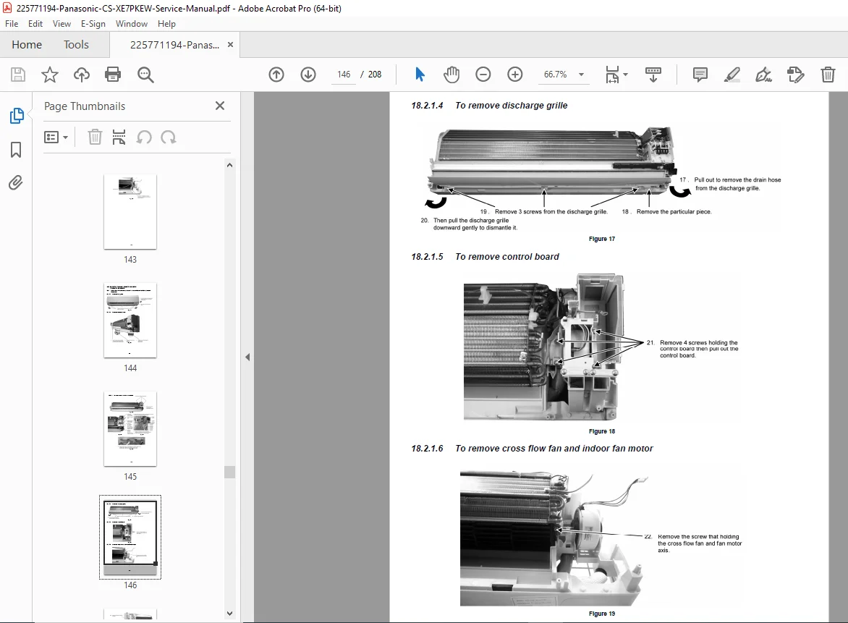Open thumbnail options dropdown menu
The width and height of the screenshot is (848, 623).
(56, 137)
